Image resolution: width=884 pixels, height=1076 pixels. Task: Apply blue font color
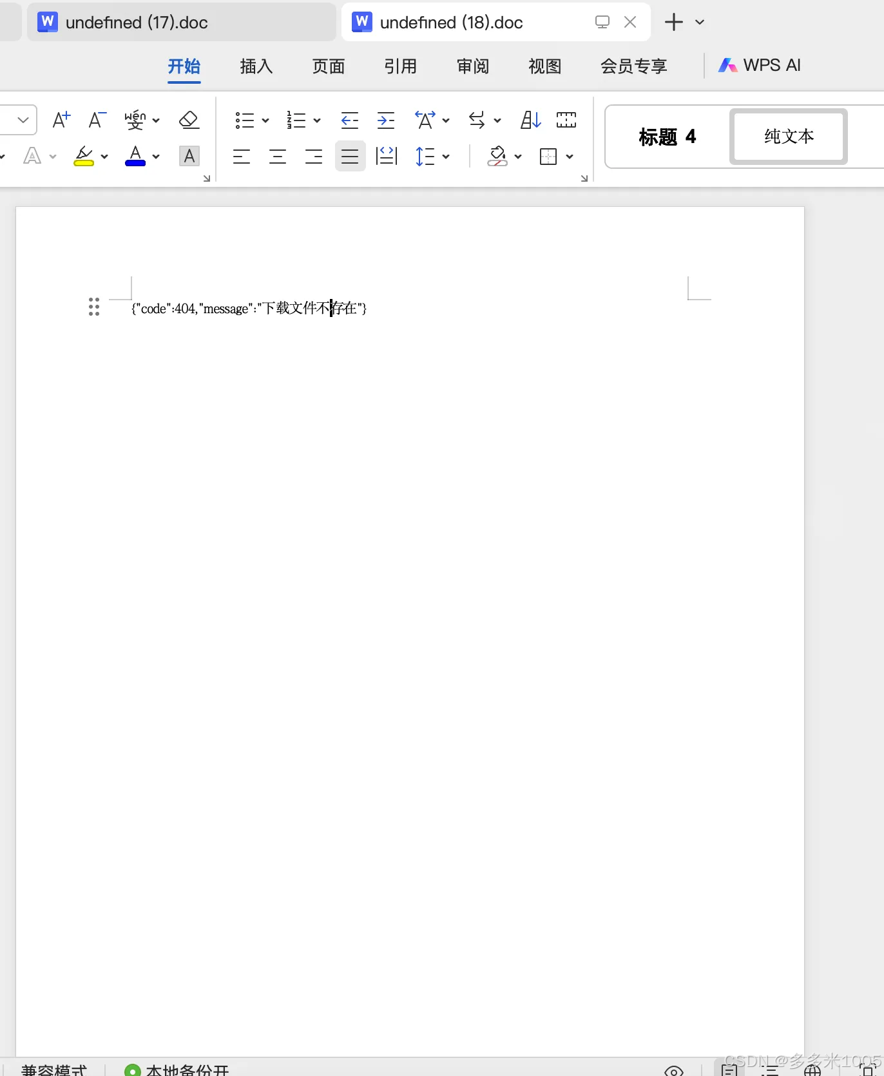pyautogui.click(x=135, y=156)
